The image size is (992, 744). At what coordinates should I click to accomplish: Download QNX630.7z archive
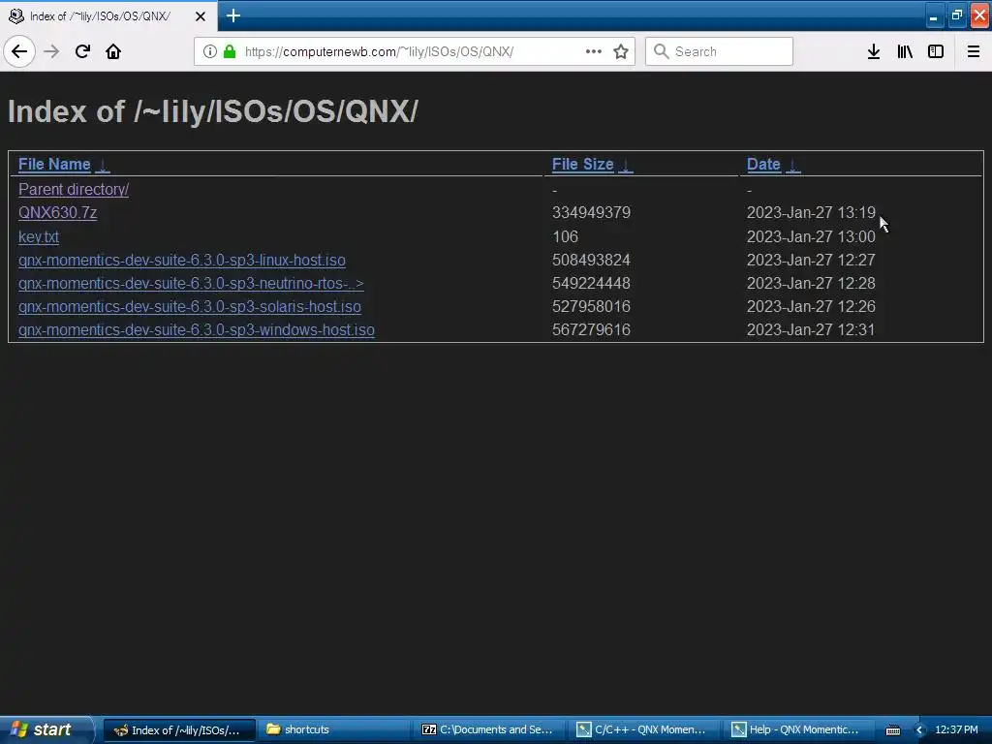click(57, 212)
